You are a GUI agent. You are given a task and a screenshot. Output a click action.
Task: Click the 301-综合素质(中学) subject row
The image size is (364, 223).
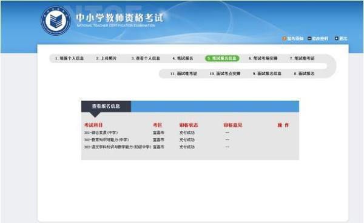190,133
